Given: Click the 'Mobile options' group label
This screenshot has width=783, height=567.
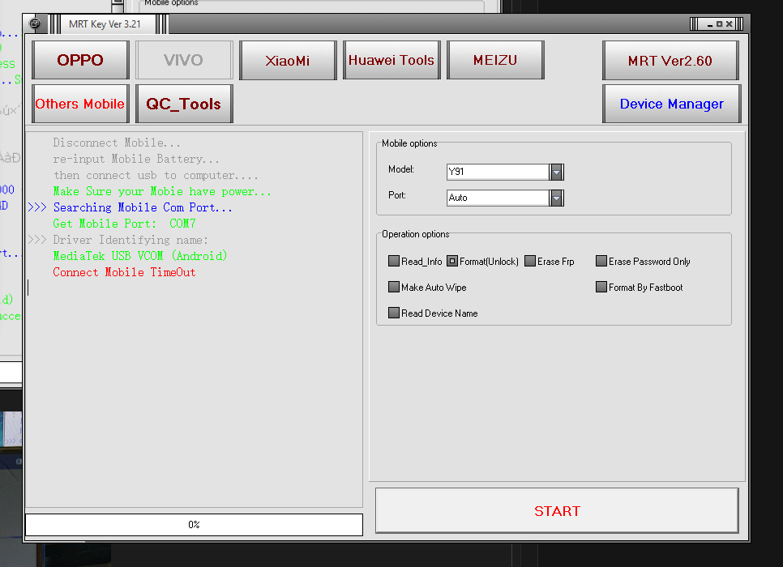Looking at the screenshot, I should click(x=409, y=143).
